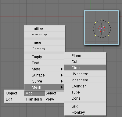Add a UVsphere mesh
The height and width of the screenshot is (117, 122).
tap(85, 74)
